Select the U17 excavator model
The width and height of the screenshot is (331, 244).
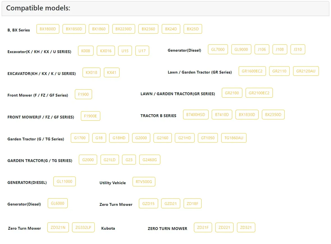142,51
